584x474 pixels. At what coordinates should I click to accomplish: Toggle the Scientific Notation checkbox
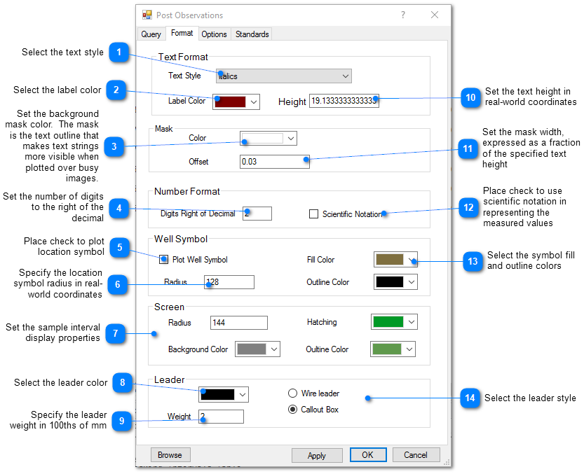click(x=313, y=214)
